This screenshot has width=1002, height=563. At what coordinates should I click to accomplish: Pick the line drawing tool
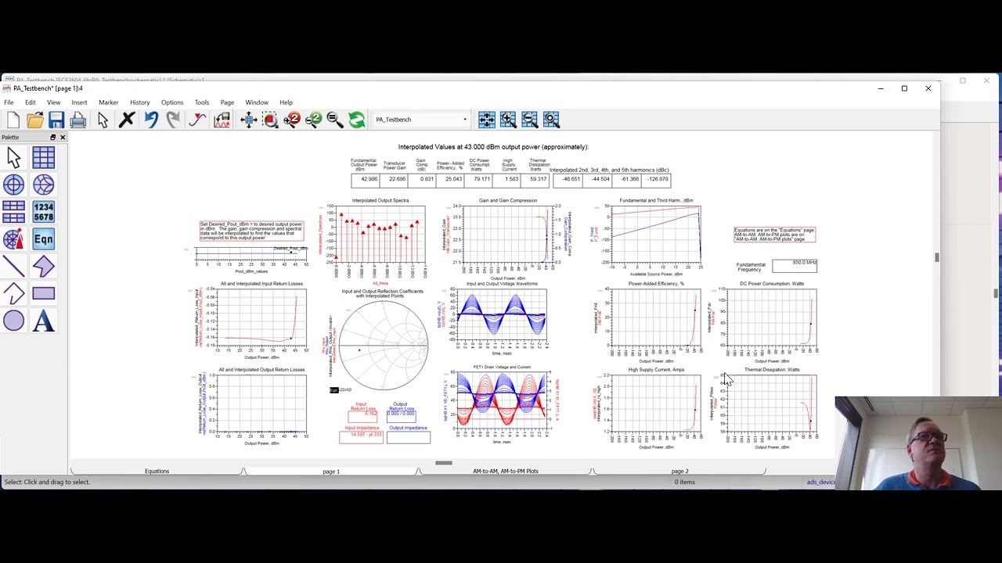14,267
